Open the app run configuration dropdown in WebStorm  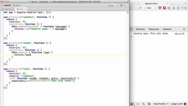(x=112, y=5)
